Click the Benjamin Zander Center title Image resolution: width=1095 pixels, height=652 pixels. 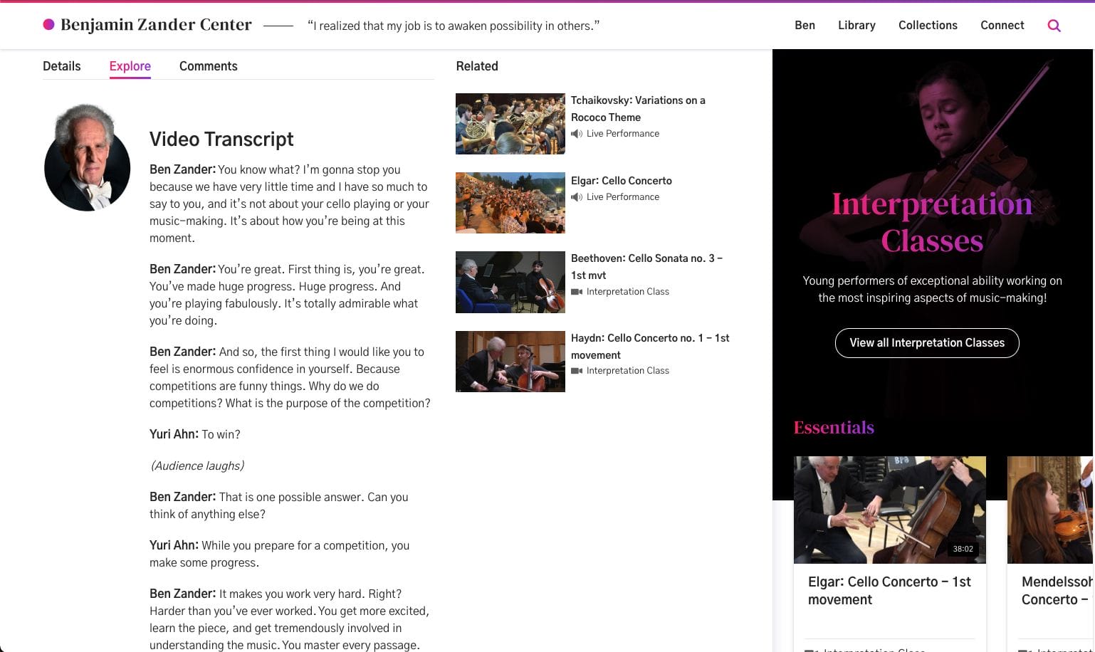tap(156, 25)
